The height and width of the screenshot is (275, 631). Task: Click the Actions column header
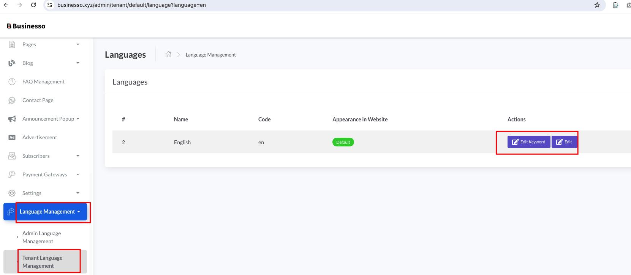517,119
